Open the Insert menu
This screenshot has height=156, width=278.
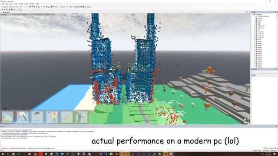pyautogui.click(x=16, y=4)
